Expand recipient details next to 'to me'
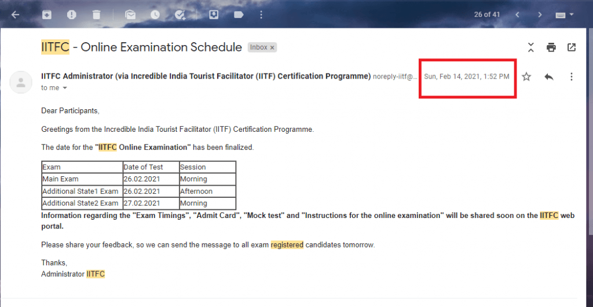The height and width of the screenshot is (307, 593). (65, 88)
